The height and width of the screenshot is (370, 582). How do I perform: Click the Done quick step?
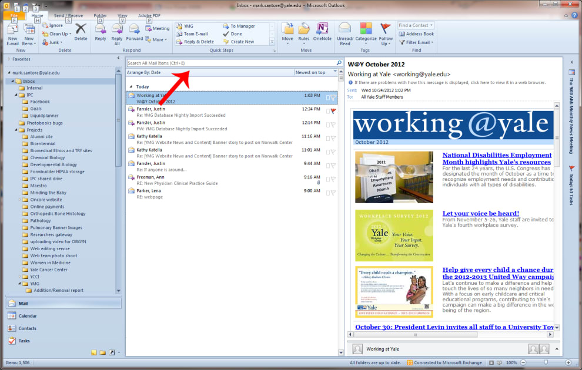point(232,33)
